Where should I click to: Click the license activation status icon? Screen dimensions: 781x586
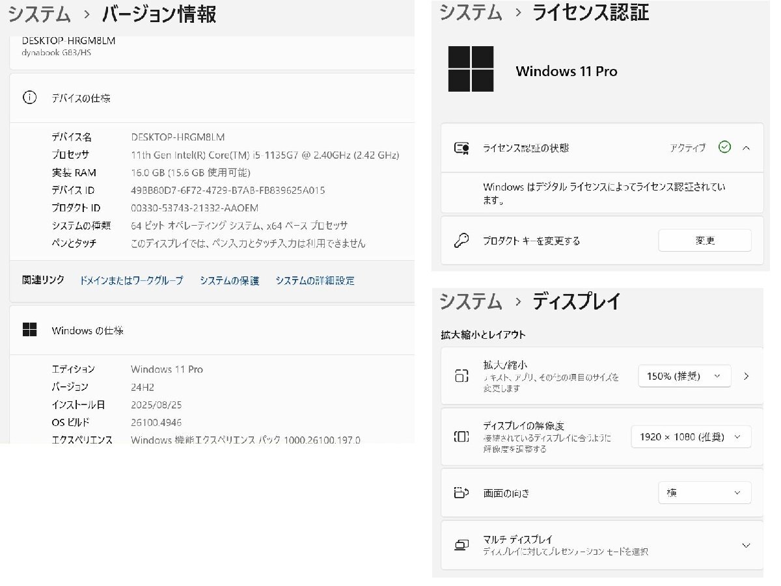click(x=461, y=148)
